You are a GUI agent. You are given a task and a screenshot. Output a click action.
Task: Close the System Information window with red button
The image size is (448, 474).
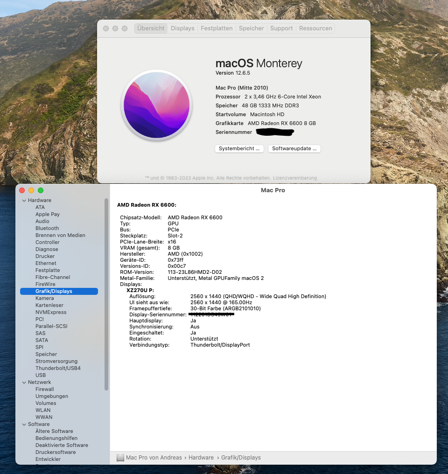[x=22, y=190]
